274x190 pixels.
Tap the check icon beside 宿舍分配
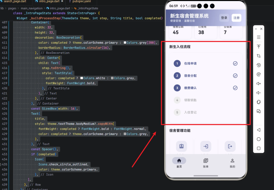click(235, 76)
